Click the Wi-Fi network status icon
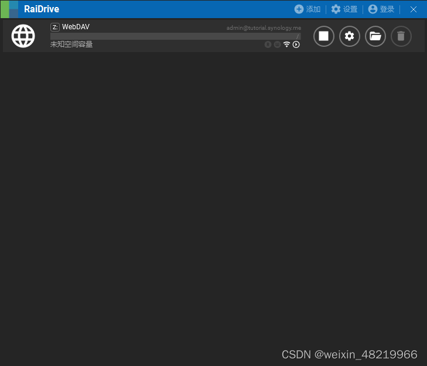The image size is (427, 366). pyautogui.click(x=286, y=44)
